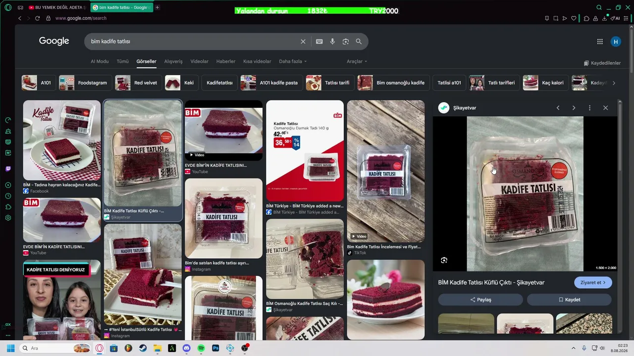
Task: Open the TikTok Kadife Tatlısı video thumbnail
Action: pyautogui.click(x=386, y=171)
